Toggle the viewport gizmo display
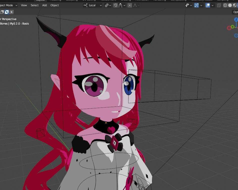Image resolution: width=238 pixels, height=190 pixels. 196,5
